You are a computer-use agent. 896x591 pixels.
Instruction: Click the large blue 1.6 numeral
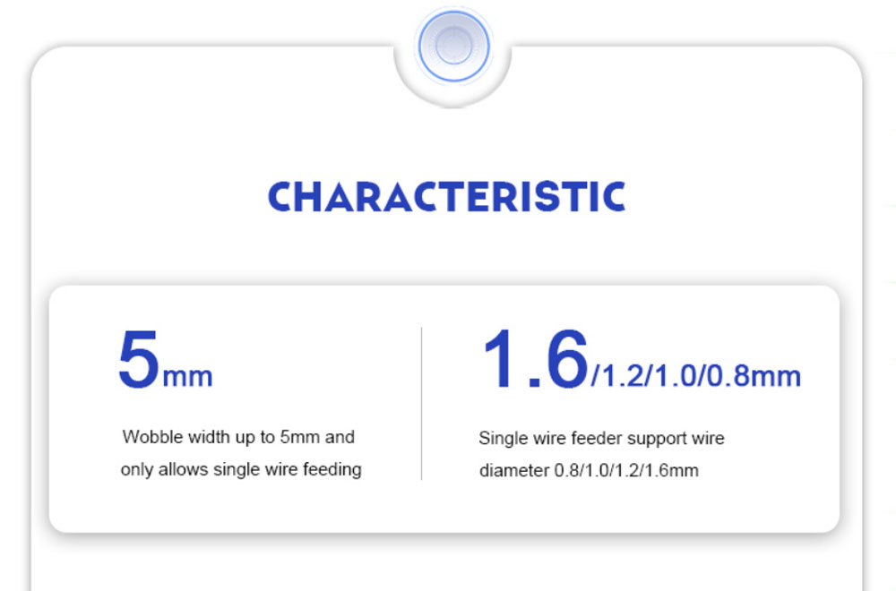(x=536, y=360)
